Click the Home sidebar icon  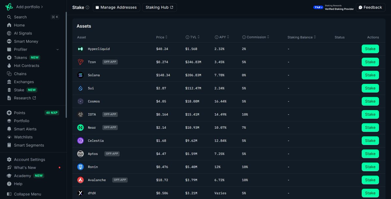point(9,25)
